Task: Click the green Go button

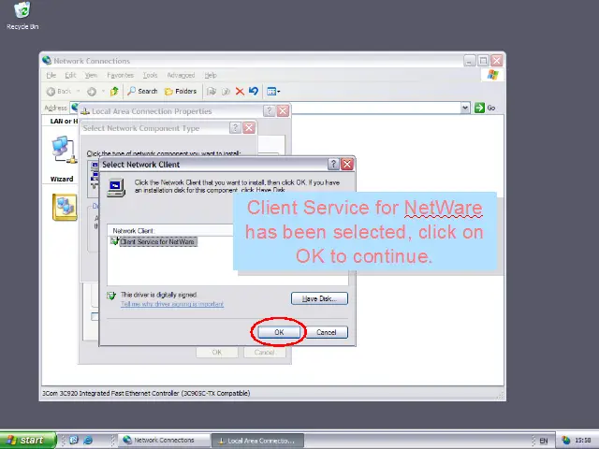Action: click(x=485, y=109)
